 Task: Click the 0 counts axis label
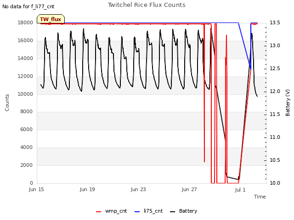(x=31, y=183)
